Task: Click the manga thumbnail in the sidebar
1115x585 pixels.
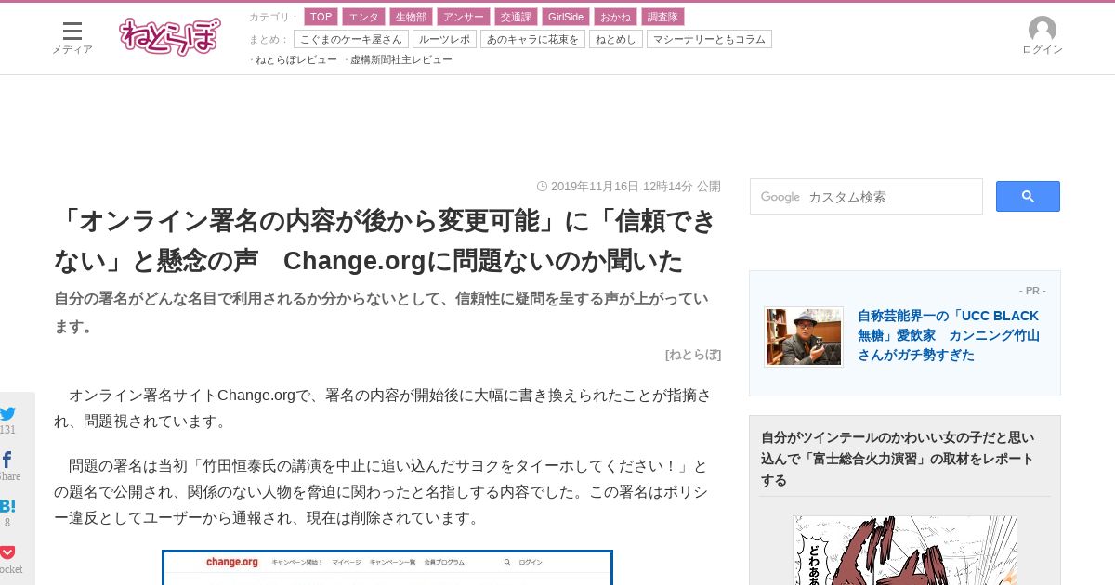Action: point(905,550)
